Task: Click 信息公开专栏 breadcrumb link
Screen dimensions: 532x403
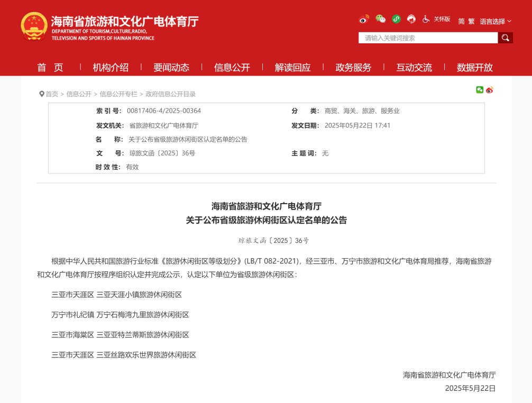Action: coord(118,94)
